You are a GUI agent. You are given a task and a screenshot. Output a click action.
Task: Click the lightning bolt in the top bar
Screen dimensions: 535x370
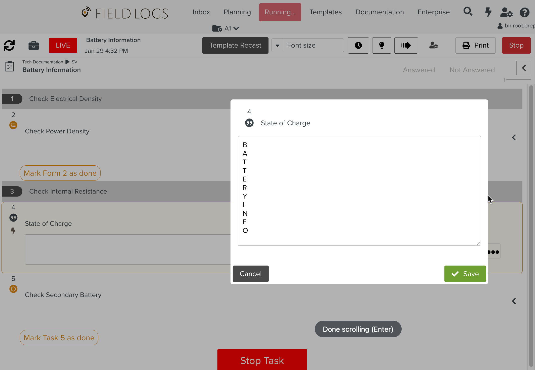pyautogui.click(x=488, y=12)
